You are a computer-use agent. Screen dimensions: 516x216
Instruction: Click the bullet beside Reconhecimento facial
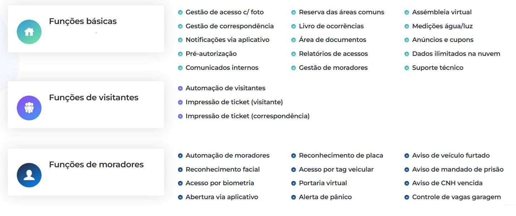coord(180,170)
